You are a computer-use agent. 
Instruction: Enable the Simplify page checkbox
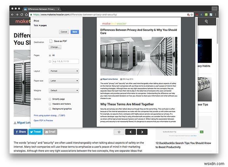tap(50, 99)
